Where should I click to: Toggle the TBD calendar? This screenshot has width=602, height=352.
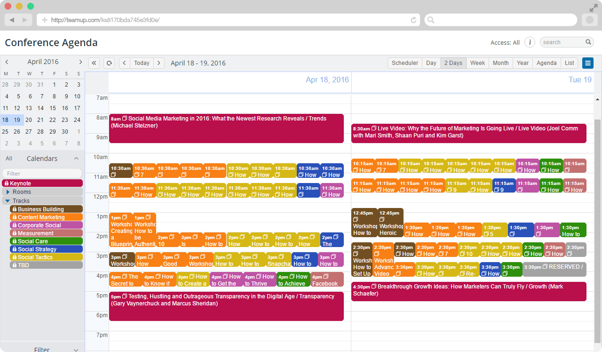[46, 265]
